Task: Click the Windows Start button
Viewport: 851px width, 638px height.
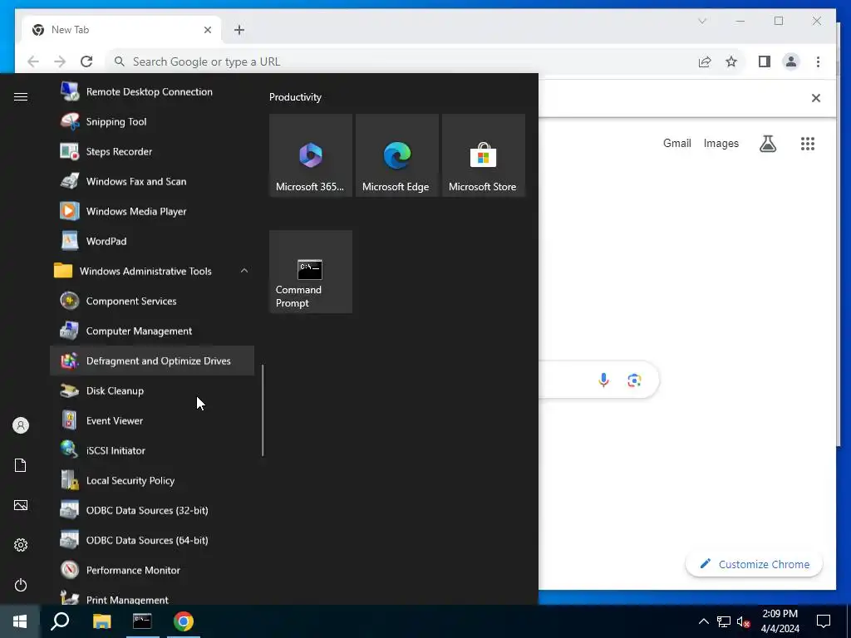Action: point(20,621)
